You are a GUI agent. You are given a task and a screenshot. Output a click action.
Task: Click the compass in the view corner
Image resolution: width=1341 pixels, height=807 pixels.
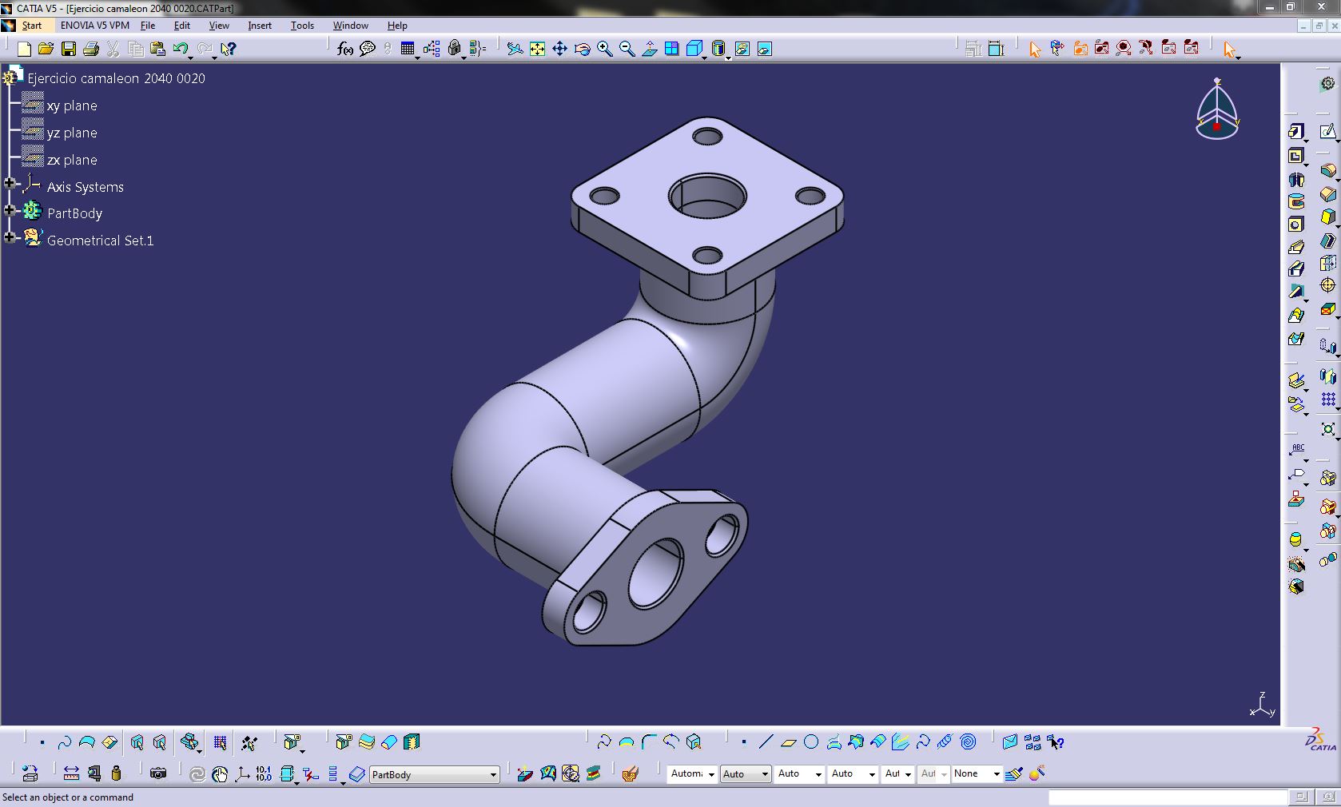coord(1217,109)
